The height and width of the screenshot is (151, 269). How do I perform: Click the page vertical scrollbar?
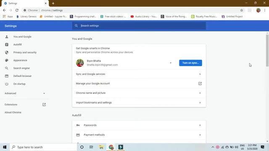267,50
